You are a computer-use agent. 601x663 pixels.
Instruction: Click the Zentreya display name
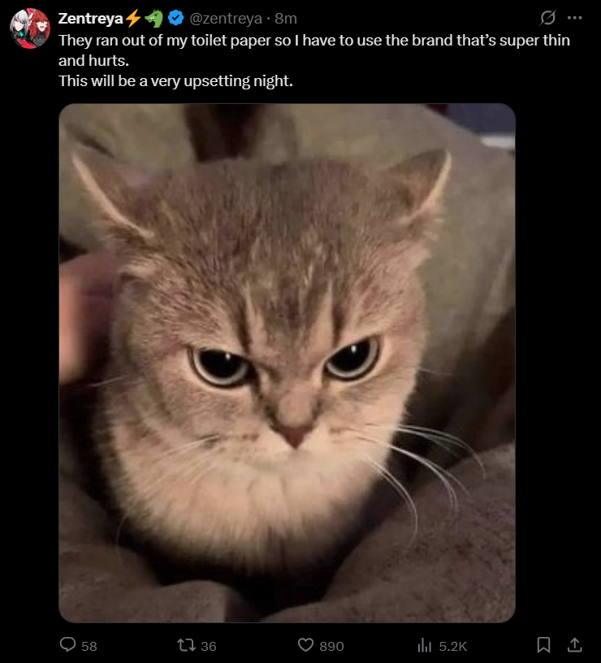point(90,19)
